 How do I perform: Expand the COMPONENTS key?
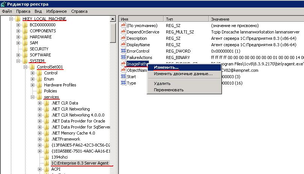tap(18, 31)
